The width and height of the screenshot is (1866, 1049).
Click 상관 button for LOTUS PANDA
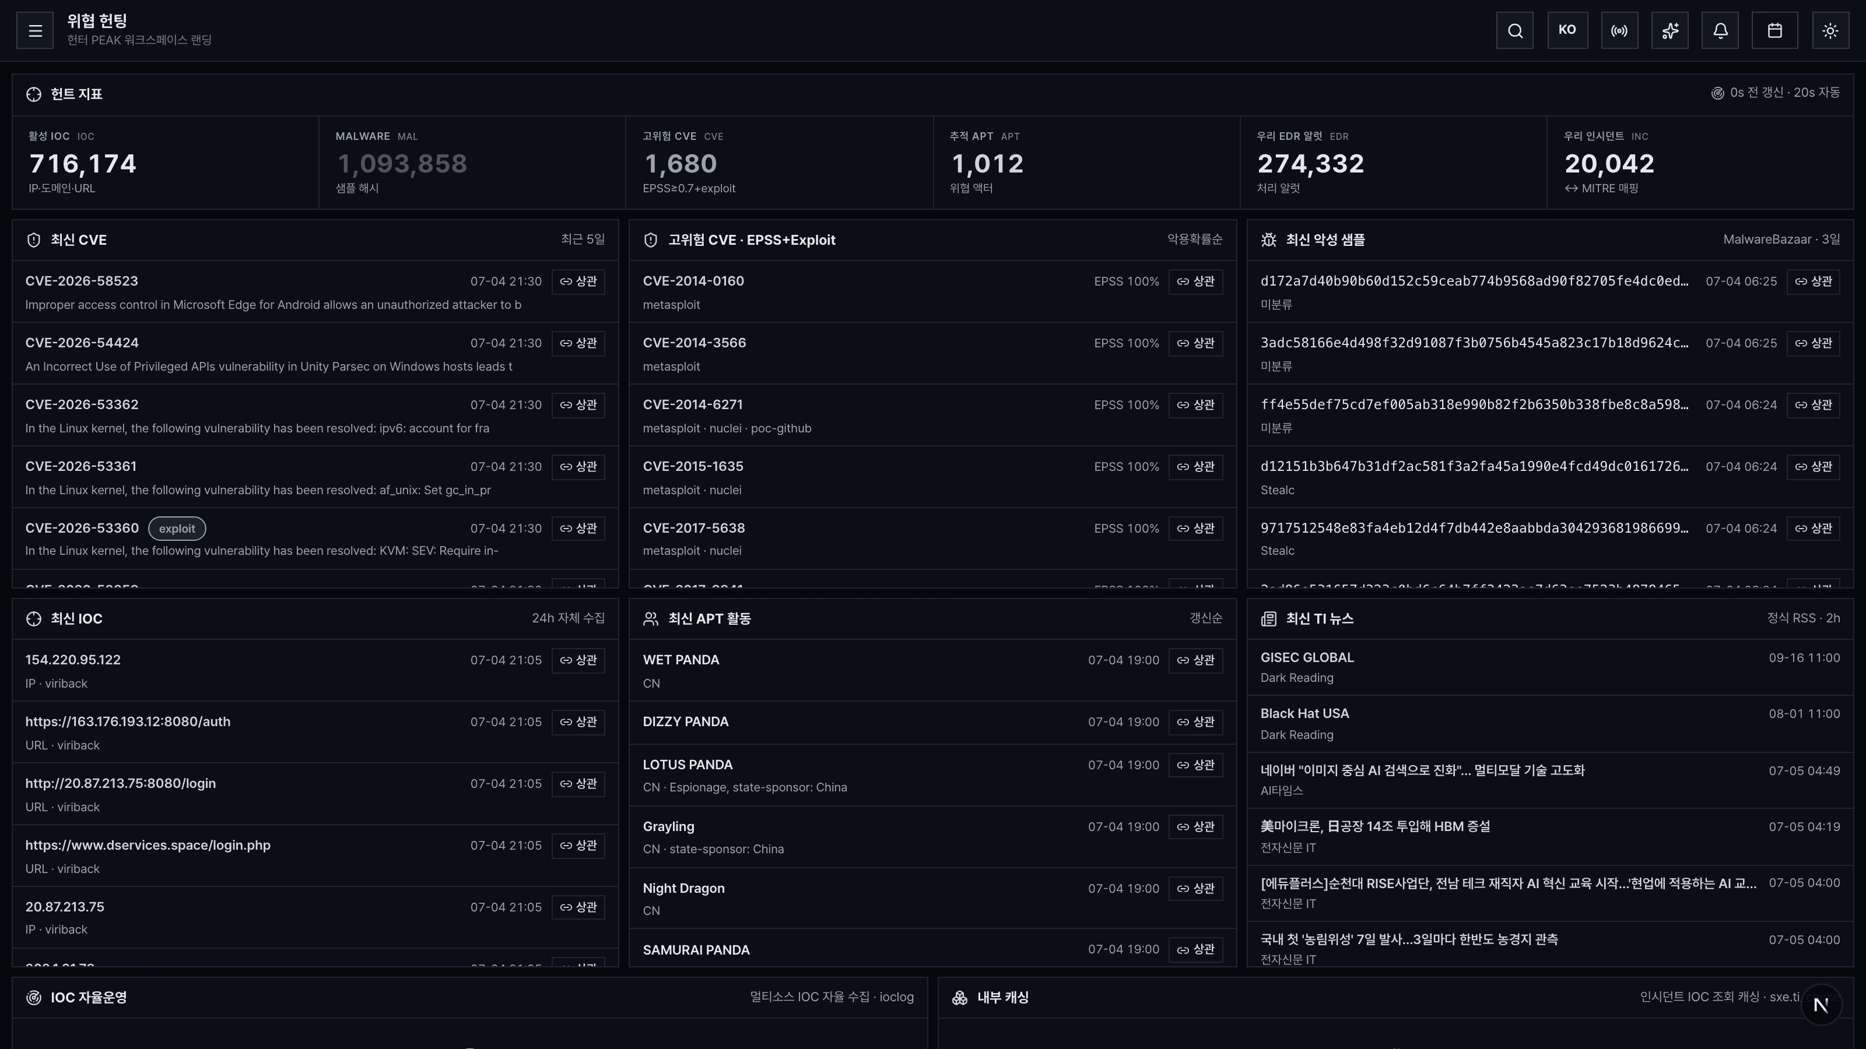(x=1196, y=765)
